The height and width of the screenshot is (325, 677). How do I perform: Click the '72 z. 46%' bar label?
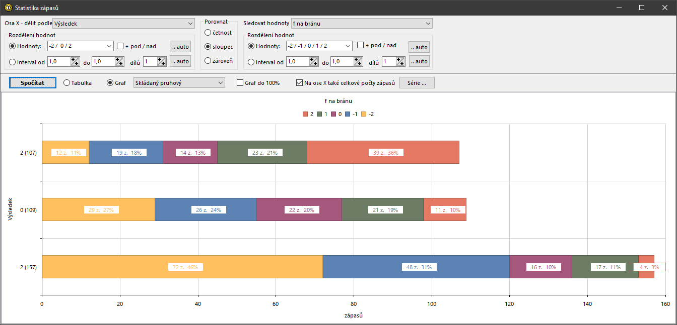[185, 267]
